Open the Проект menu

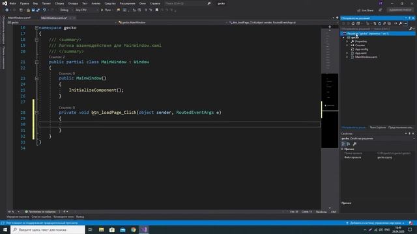pos(46,3)
